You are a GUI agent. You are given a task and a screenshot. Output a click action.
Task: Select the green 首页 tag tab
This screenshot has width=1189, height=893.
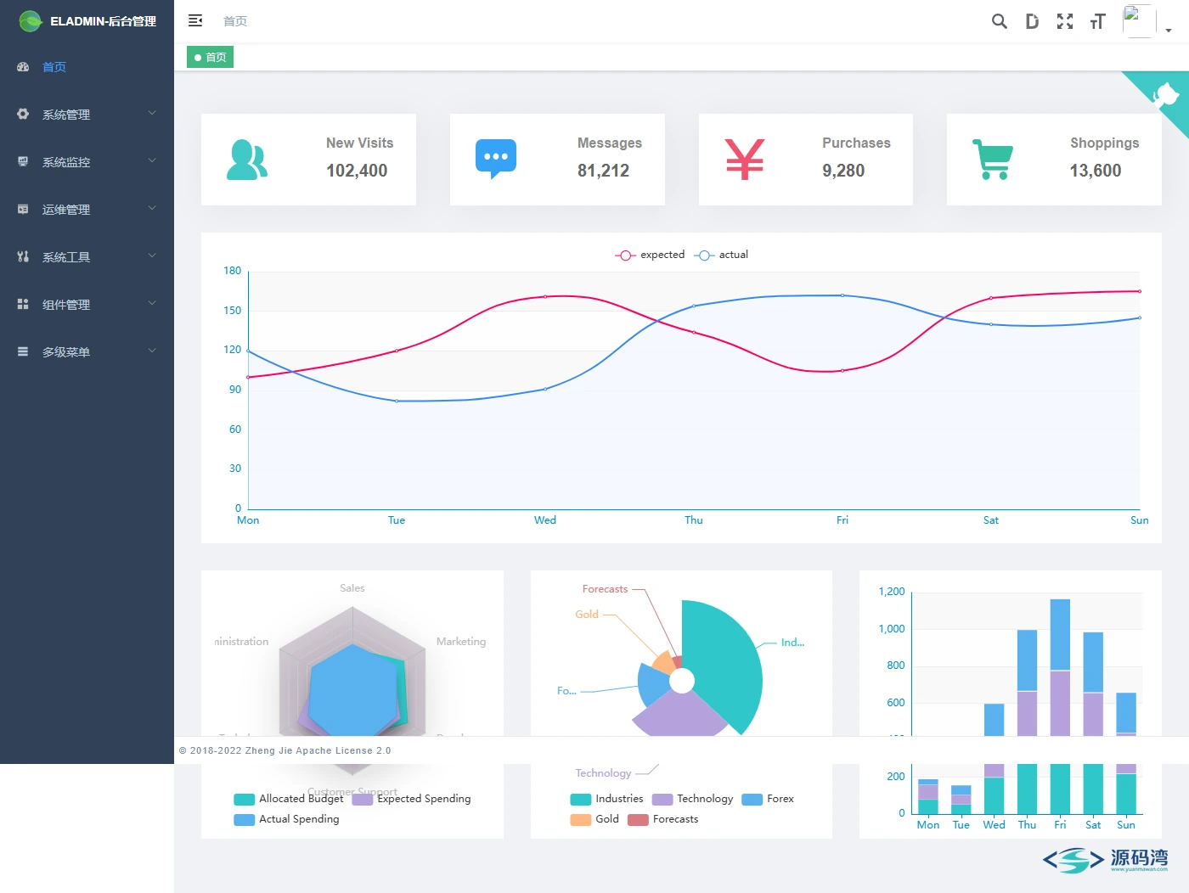[x=210, y=57]
